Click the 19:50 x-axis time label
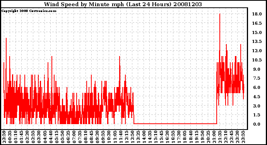 202,137
